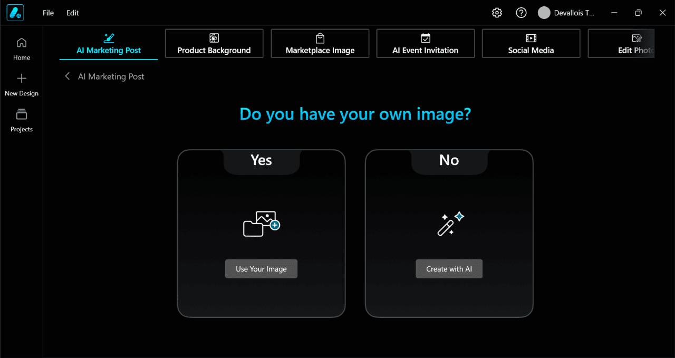Screen dimensions: 675x358
Task: Switch to the AI Marketing Post tab
Action: click(108, 50)
